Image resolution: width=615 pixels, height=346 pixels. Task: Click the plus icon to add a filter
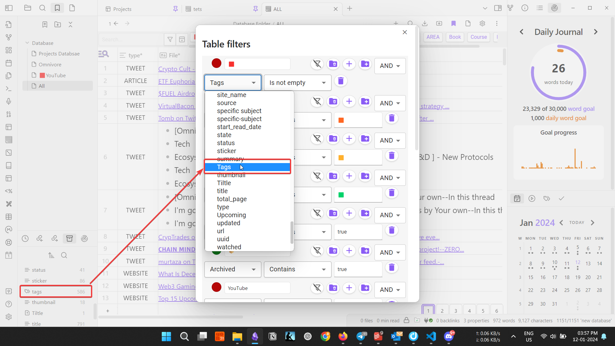349,64
